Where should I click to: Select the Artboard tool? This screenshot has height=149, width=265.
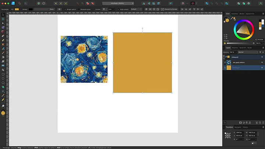3,19
